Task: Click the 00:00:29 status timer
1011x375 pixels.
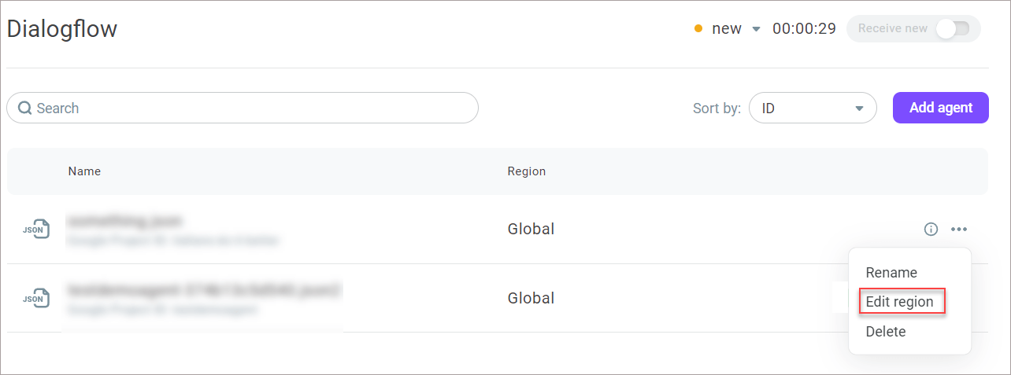Action: [804, 29]
